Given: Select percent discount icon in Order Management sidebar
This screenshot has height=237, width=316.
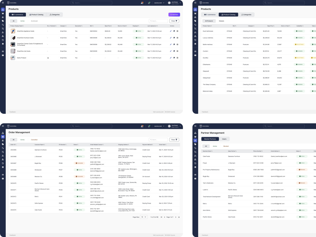Looking at the screenshot, I should pyautogui.click(x=3, y=152).
